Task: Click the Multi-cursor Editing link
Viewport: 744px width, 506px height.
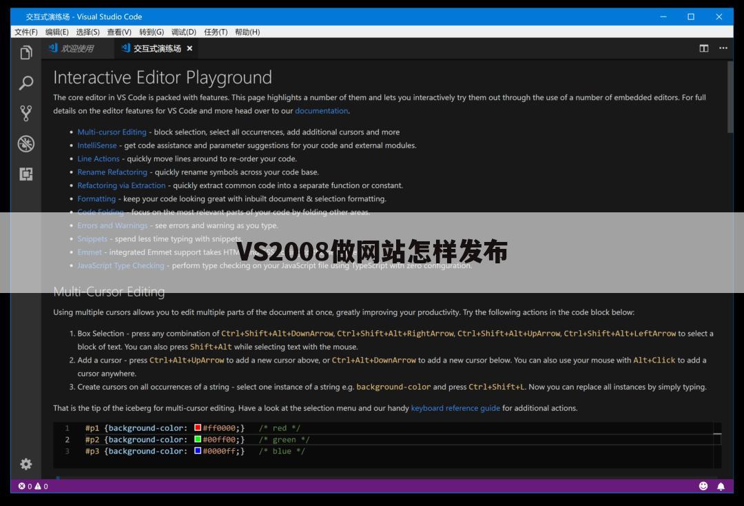Action: (x=112, y=132)
